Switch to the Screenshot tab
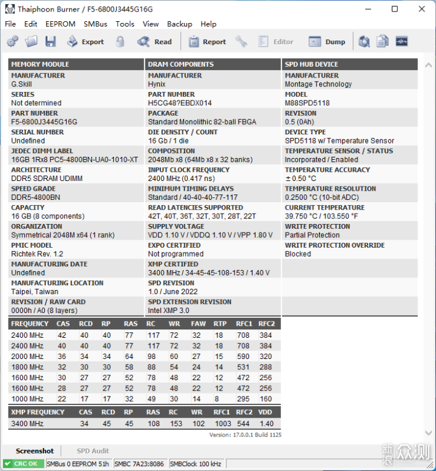The width and height of the screenshot is (436, 471). [x=35, y=451]
